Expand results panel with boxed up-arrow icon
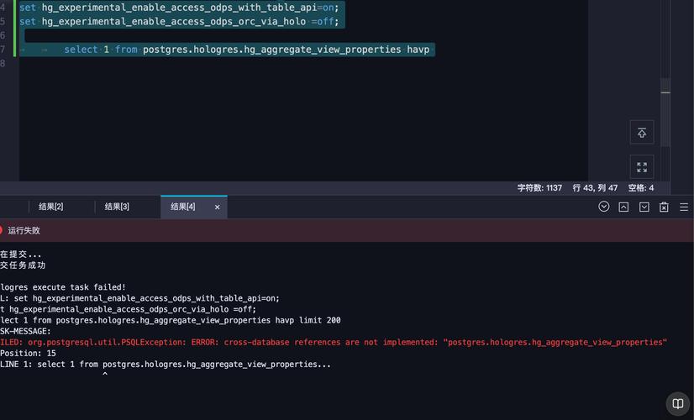694x420 pixels. tap(623, 207)
